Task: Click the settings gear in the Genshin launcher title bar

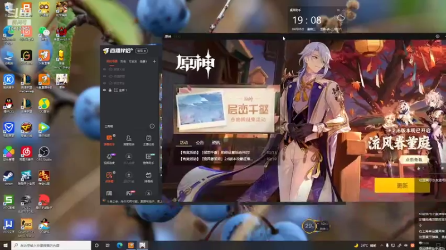Action: [438, 37]
